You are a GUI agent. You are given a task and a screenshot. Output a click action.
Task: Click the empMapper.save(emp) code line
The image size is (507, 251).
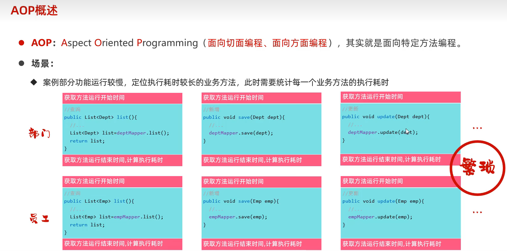click(238, 217)
